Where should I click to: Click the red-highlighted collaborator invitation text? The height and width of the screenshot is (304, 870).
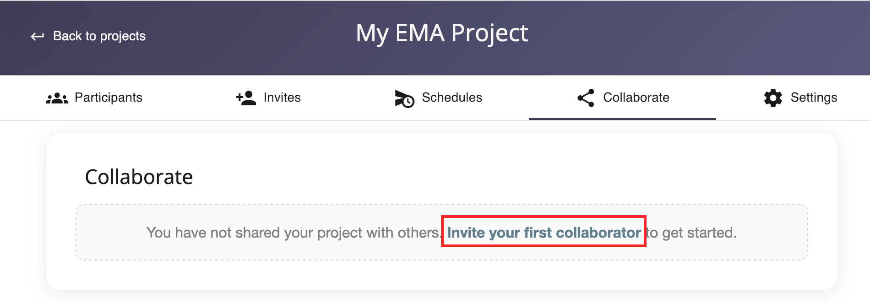pos(544,233)
